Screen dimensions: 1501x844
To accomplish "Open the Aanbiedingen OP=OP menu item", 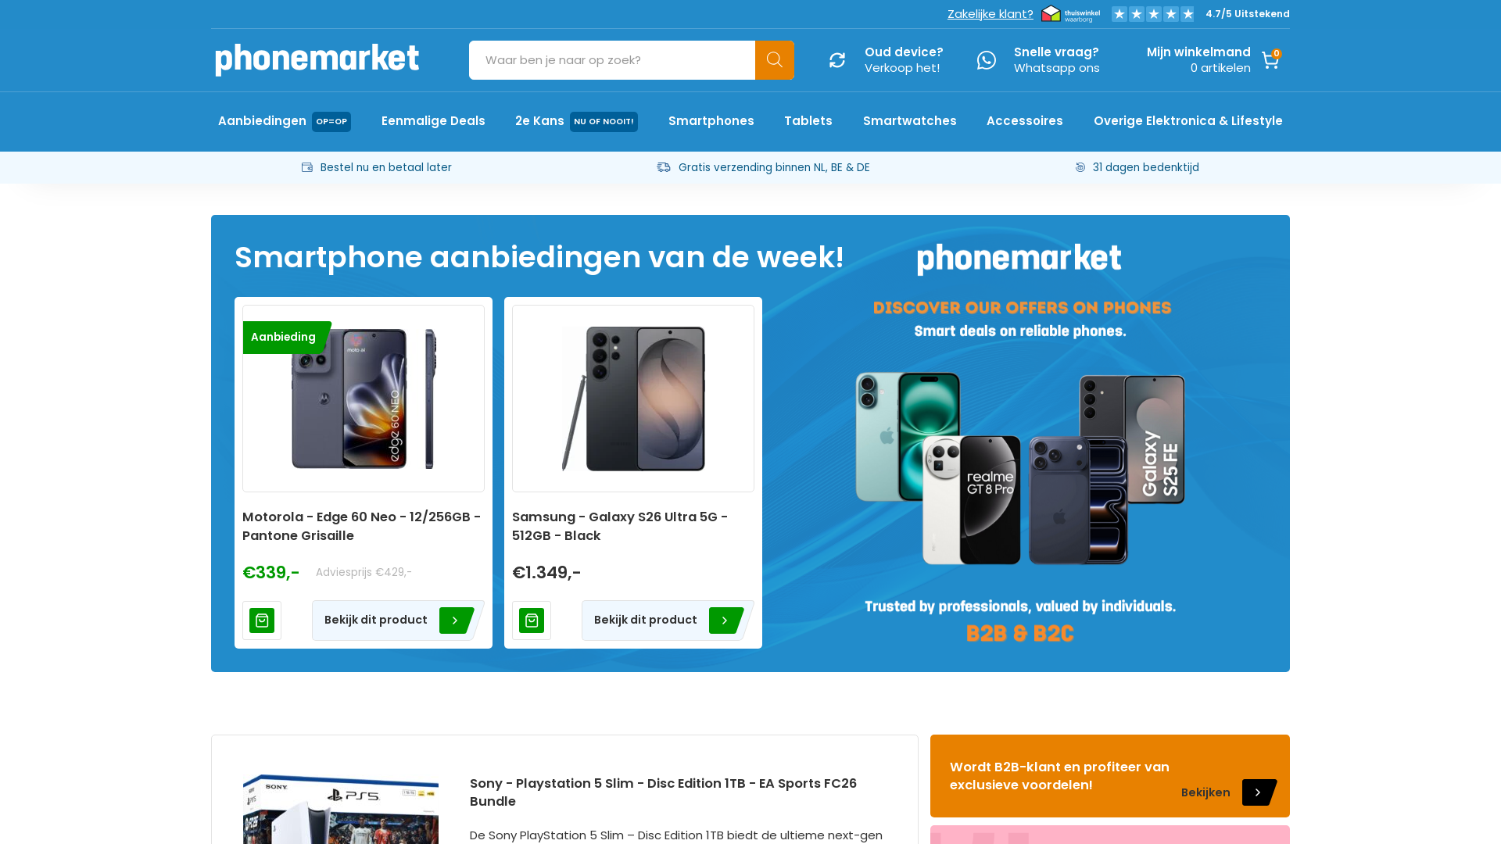I will point(285,121).
